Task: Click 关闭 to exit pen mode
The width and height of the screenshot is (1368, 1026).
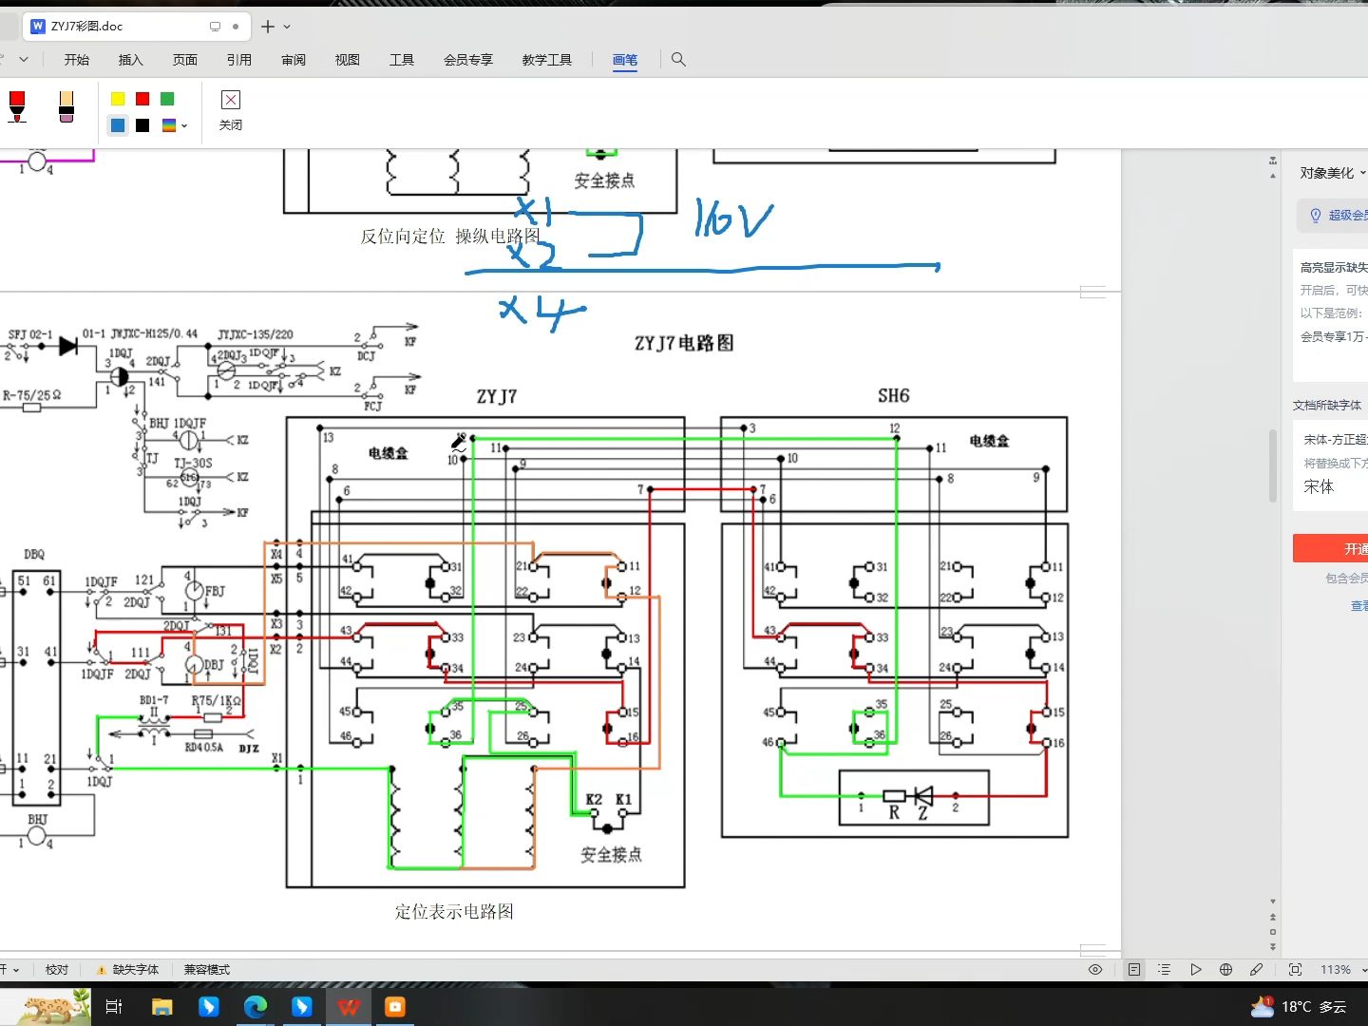Action: coord(230,109)
